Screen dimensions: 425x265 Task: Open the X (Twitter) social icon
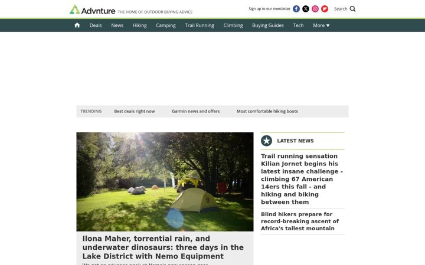coord(306,9)
